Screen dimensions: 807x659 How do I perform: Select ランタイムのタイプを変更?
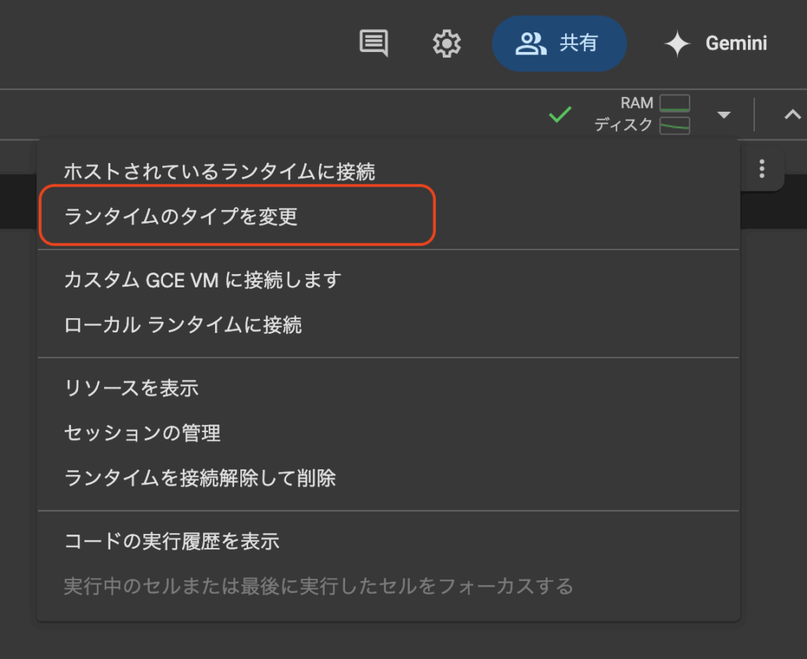click(x=181, y=216)
